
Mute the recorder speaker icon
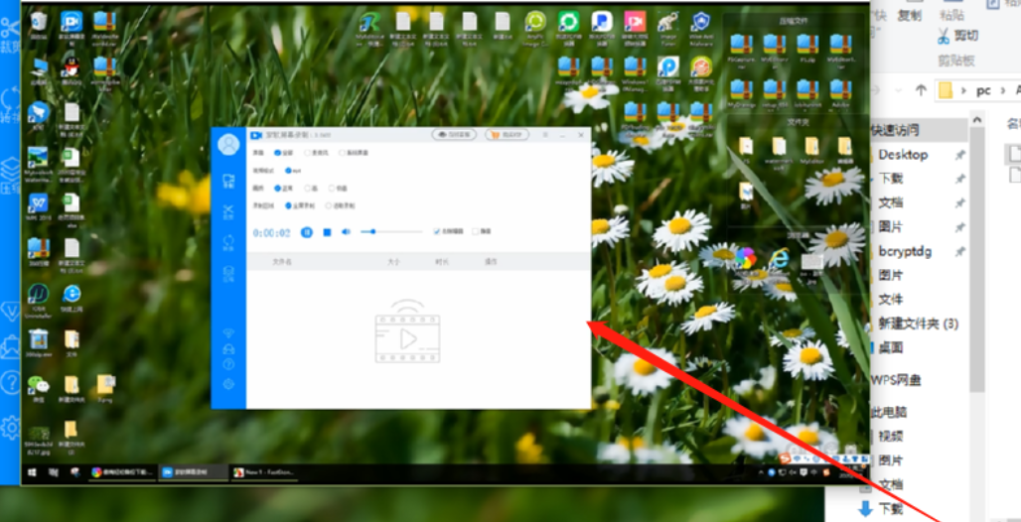coord(347,231)
